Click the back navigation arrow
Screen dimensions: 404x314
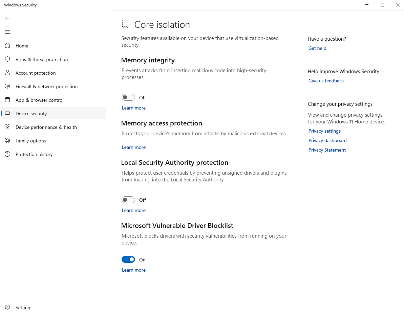point(7,18)
